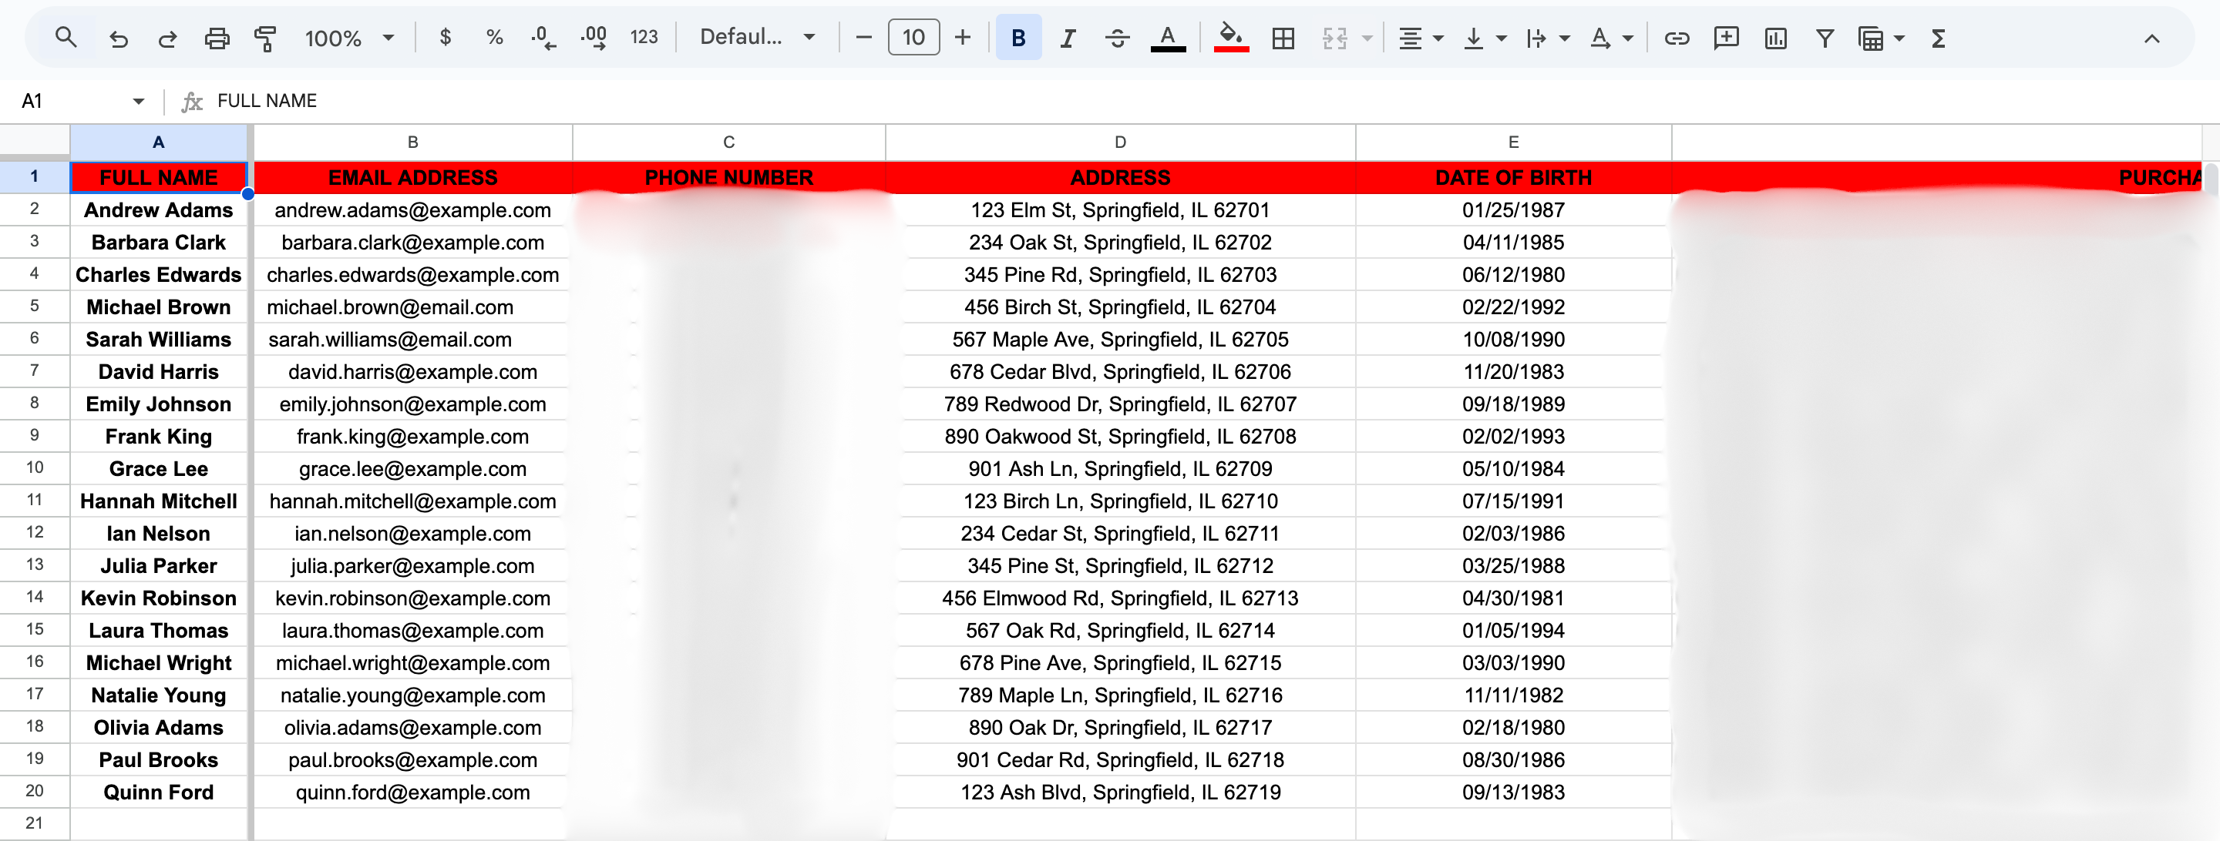Toggle strikethrough formatting

[1117, 38]
